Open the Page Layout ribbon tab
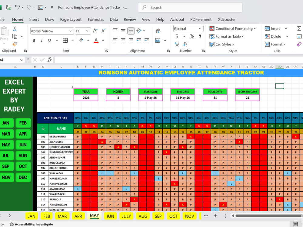Viewport: 303px width, 227px height. coord(71,19)
